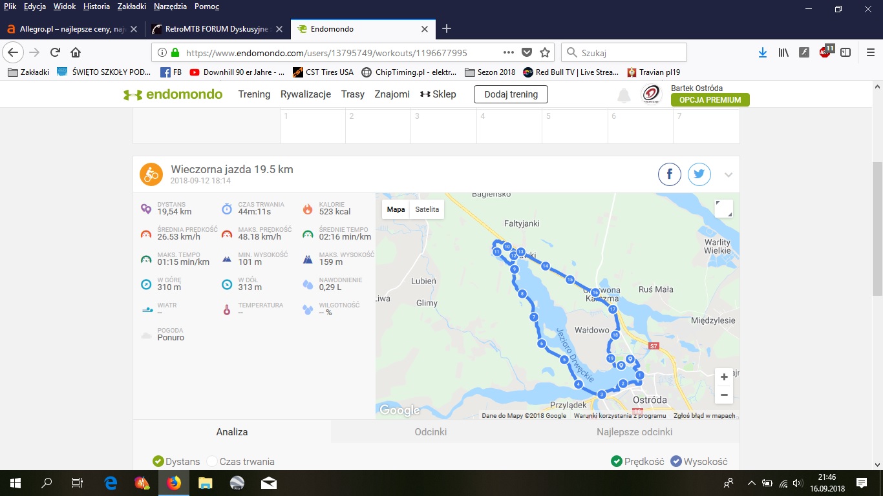Viewport: 883px width, 496px height.
Task: Open the Trening navigation menu
Action: [254, 94]
